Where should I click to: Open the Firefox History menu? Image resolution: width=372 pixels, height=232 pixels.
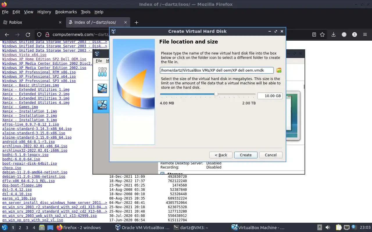coord(44,12)
